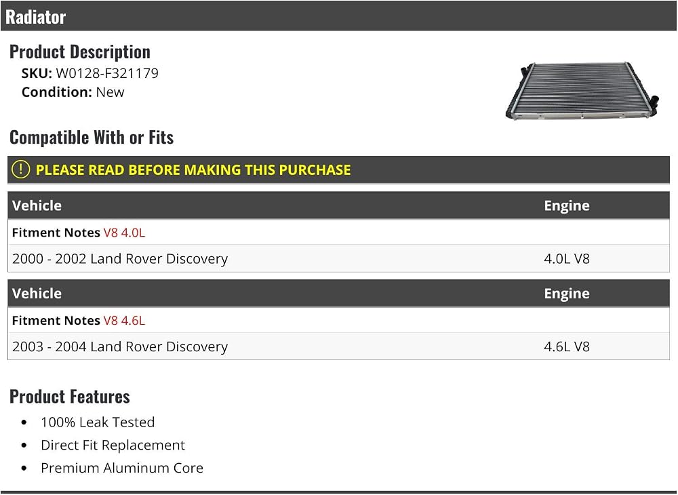Open the radiator product thumbnail image

[582, 91]
